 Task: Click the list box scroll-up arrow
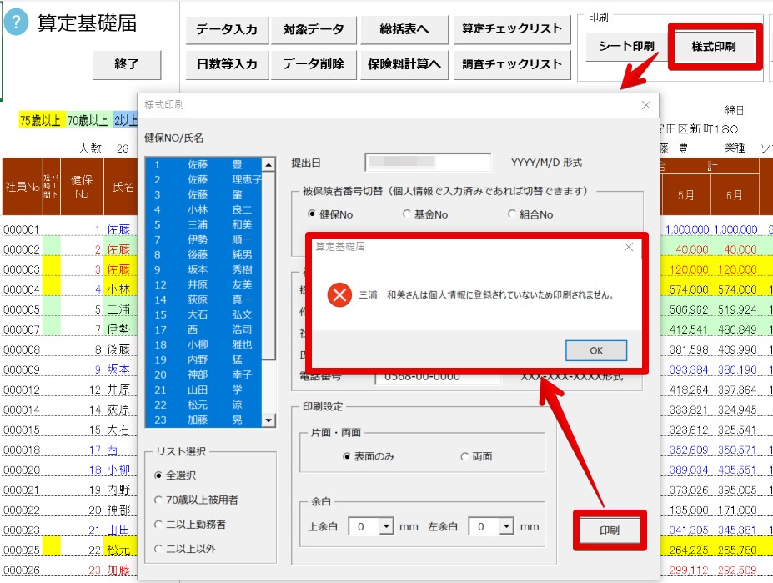269,165
